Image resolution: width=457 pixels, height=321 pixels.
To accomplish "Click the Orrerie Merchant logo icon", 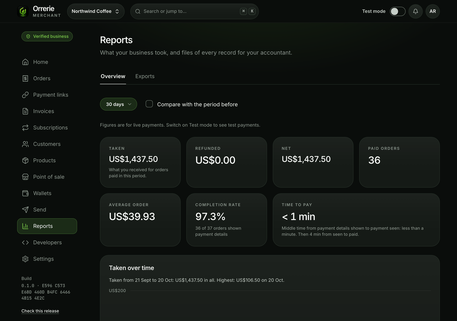I will pyautogui.click(x=23, y=11).
